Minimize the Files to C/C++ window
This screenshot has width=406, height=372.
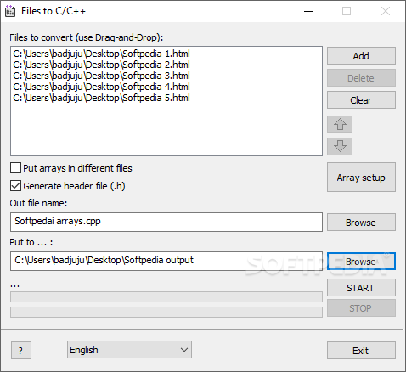tap(308, 11)
